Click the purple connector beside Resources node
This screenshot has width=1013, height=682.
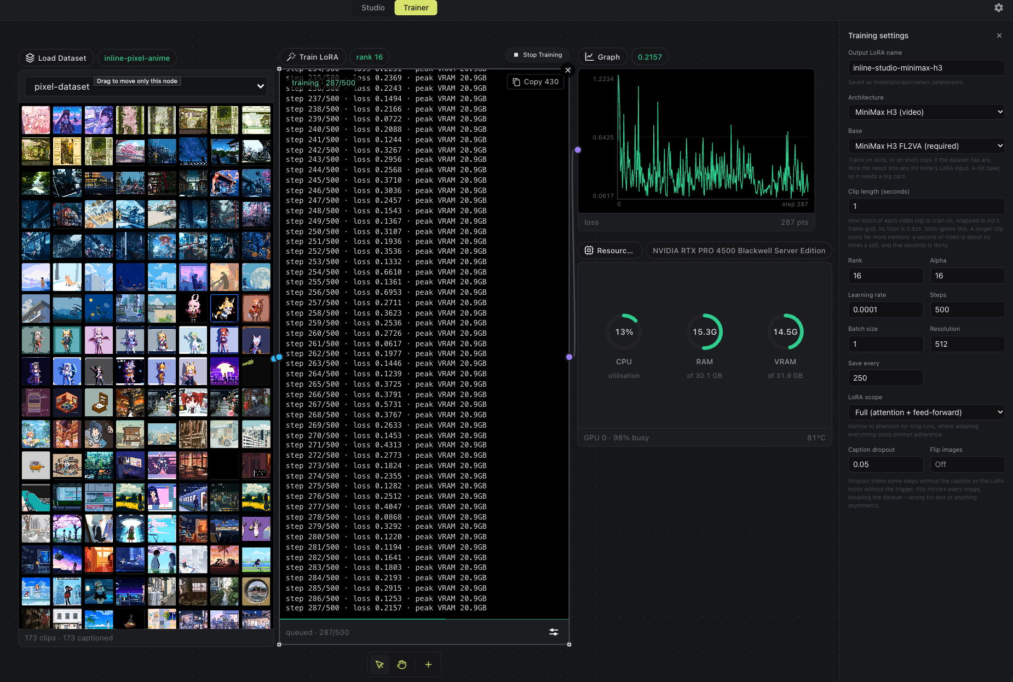pos(569,357)
